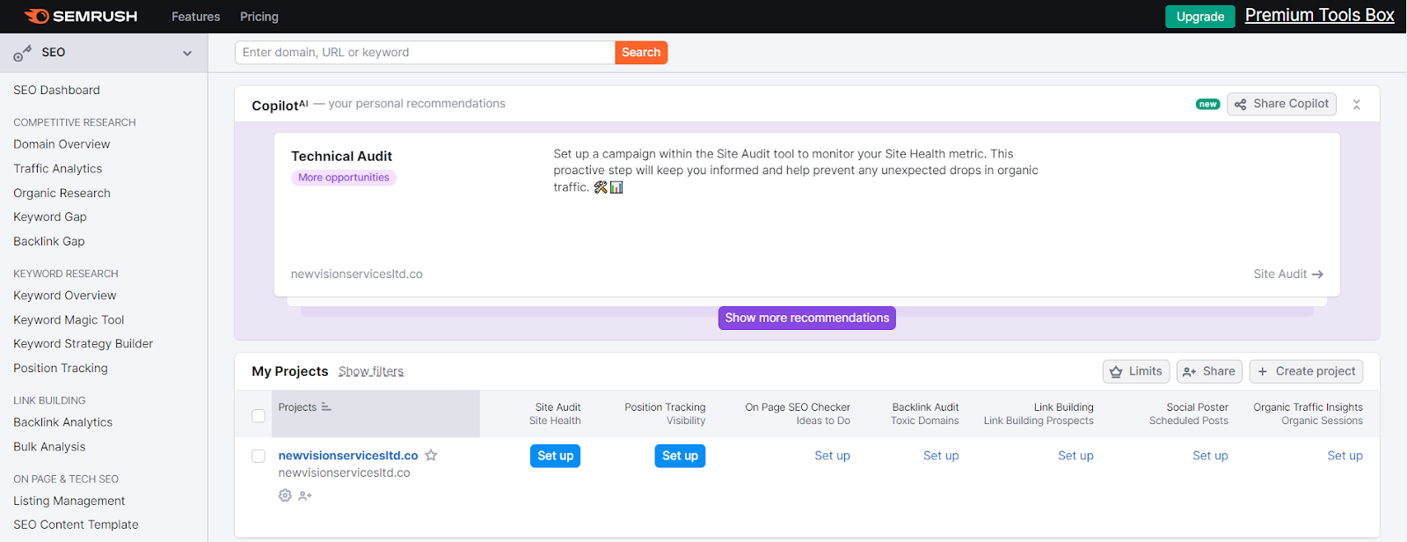Click the KEYWORD RESEARCH section label
The image size is (1407, 542).
pyautogui.click(x=65, y=274)
